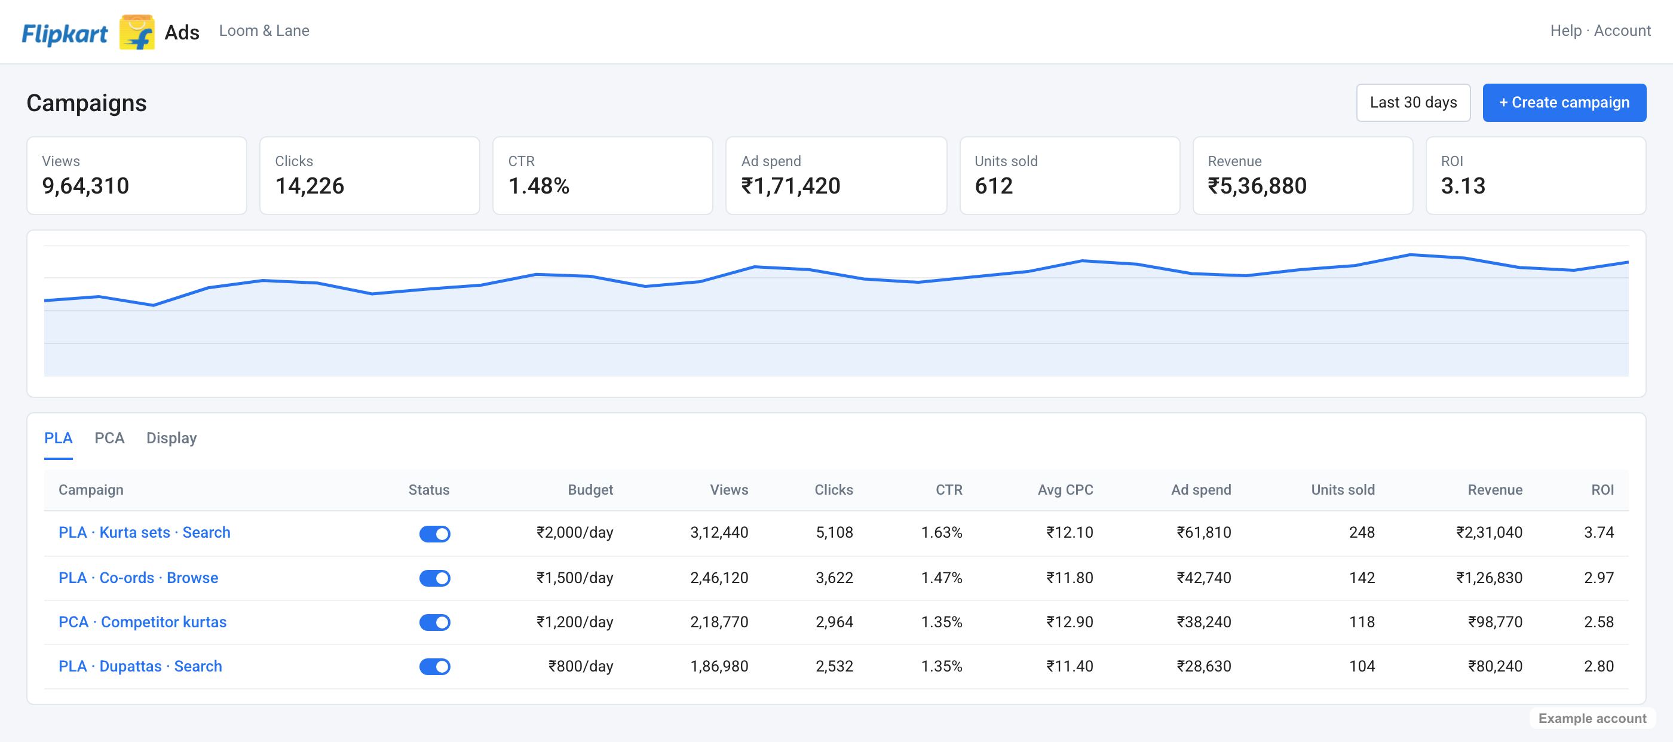This screenshot has width=1673, height=742.
Task: Sort by the Revenue column header
Action: [1495, 490]
